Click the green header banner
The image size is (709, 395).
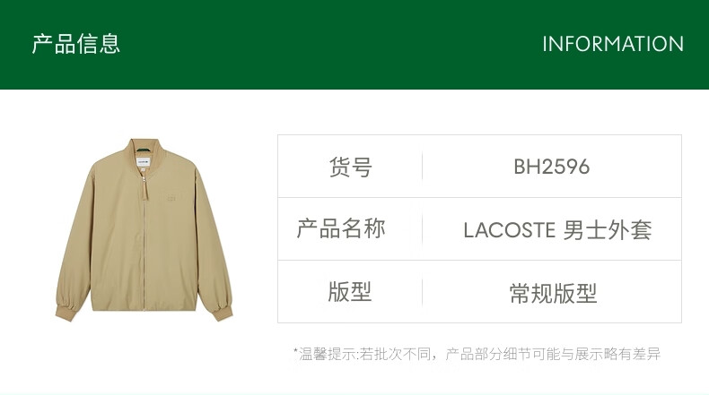[x=354, y=44]
